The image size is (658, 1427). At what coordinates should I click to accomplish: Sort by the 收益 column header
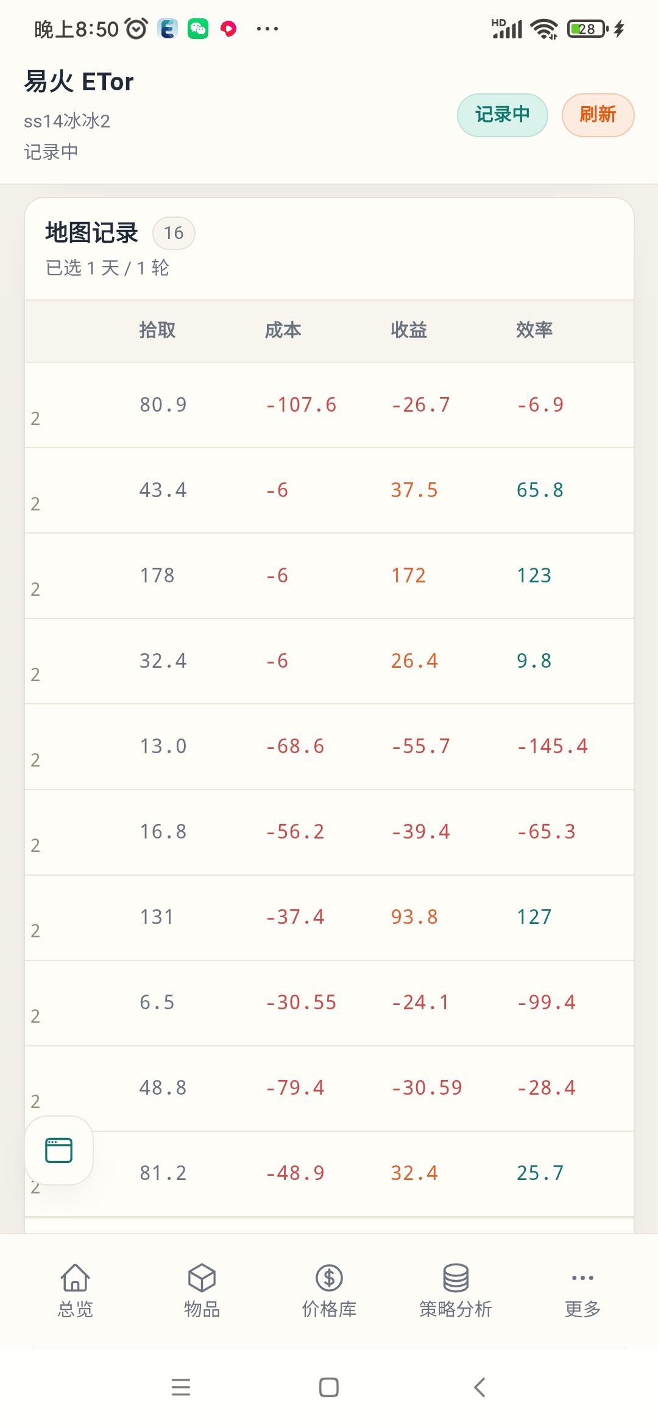coord(409,330)
